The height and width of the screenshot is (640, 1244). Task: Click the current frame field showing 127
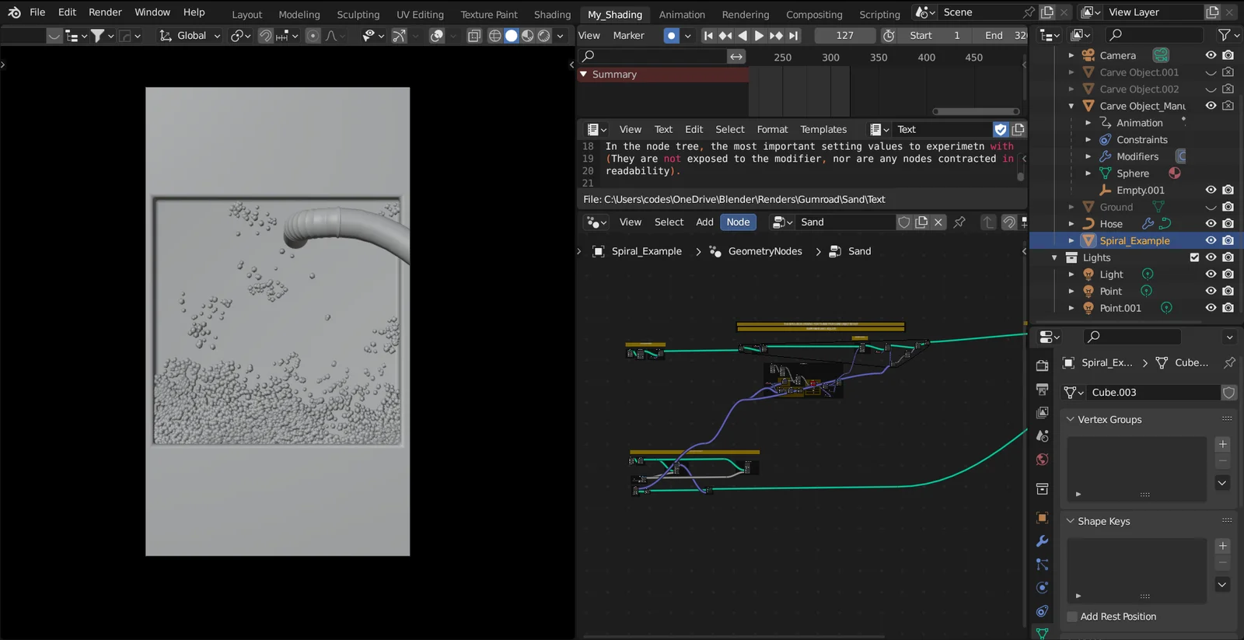click(844, 36)
